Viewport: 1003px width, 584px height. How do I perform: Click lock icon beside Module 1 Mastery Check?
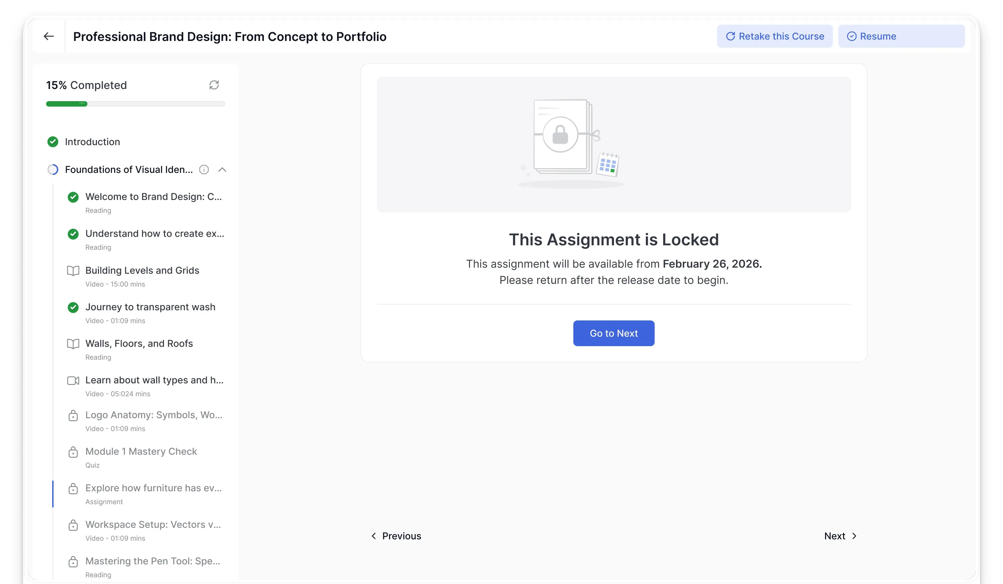[x=73, y=452]
